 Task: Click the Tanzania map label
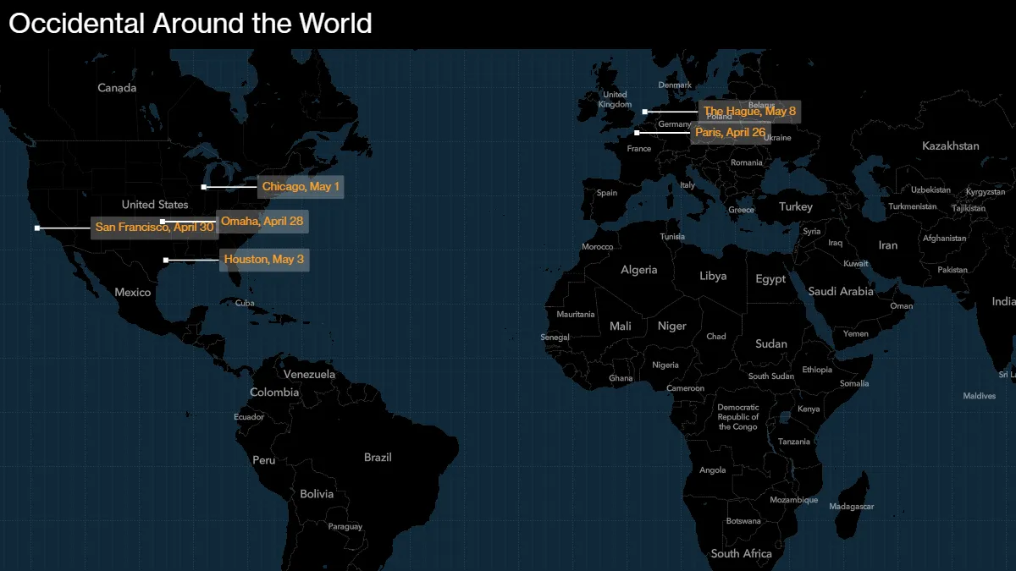(794, 442)
